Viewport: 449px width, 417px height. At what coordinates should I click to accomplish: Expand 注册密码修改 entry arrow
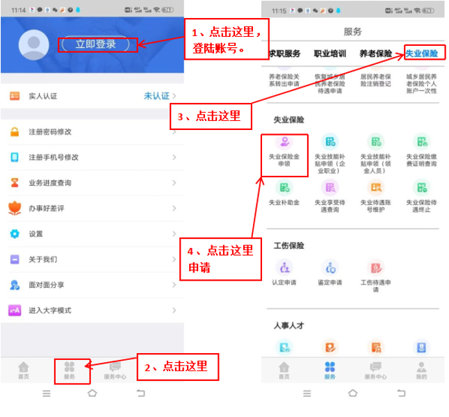click(x=174, y=132)
